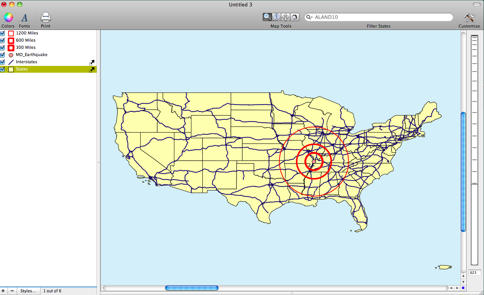Choose the pan map tool
The image size is (484, 295).
[x=285, y=17]
